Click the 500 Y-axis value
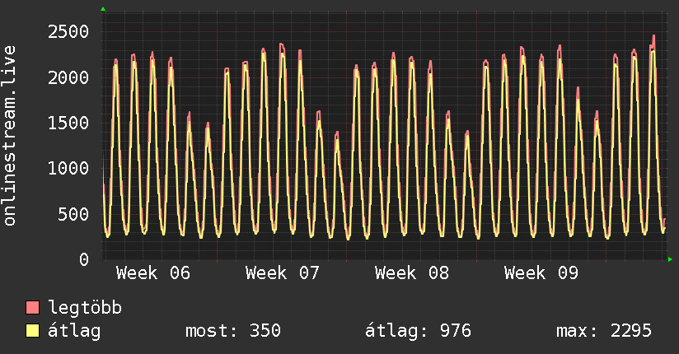This screenshot has width=679, height=354. click(x=73, y=214)
